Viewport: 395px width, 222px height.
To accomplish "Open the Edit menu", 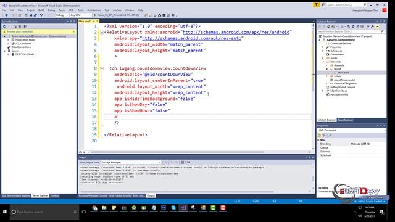I will click(x=12, y=10).
